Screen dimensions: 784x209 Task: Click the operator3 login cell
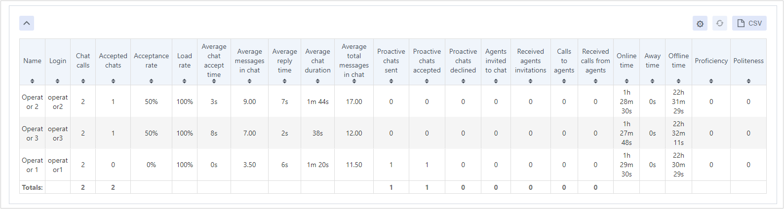click(x=58, y=133)
